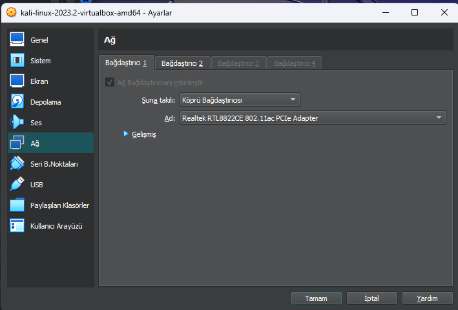Click the Şuna takılı label
Image resolution: width=458 pixels, height=310 pixels.
[x=158, y=100]
